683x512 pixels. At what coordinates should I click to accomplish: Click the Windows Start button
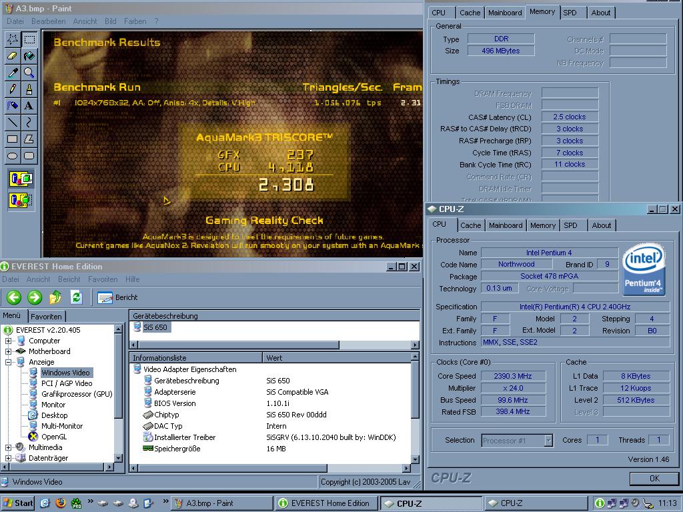coord(18,503)
